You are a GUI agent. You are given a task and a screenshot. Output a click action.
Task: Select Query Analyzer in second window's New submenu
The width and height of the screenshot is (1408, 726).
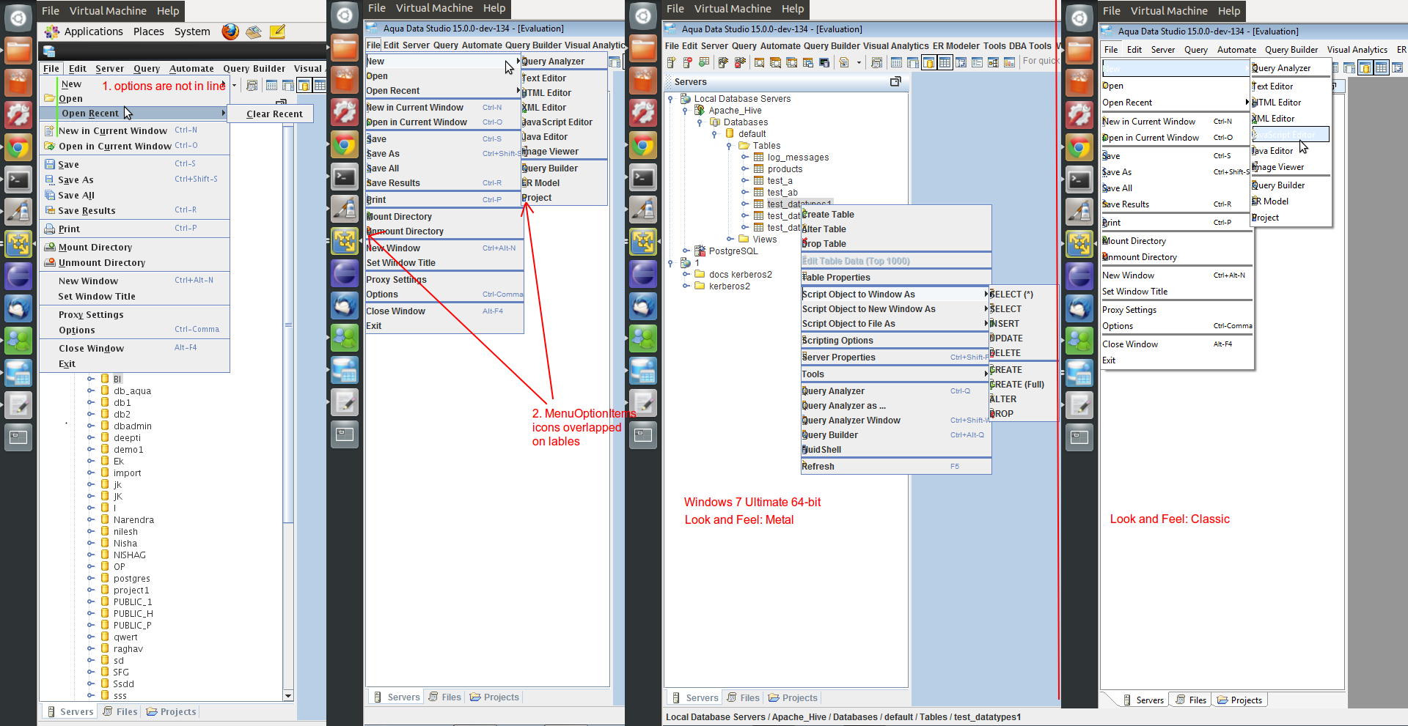(x=565, y=62)
